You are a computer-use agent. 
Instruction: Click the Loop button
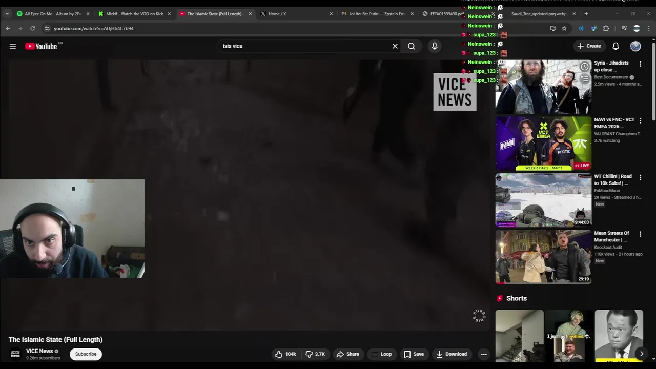tap(381, 354)
